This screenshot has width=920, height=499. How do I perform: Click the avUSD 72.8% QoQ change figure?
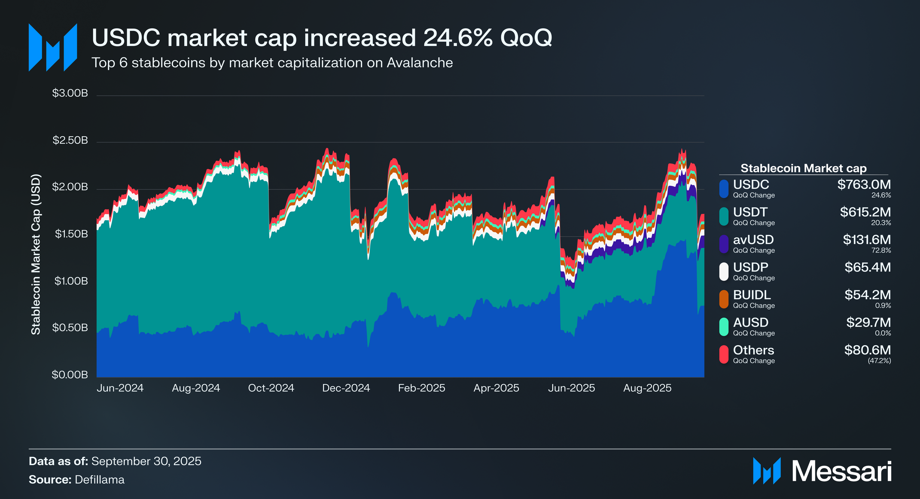point(880,250)
